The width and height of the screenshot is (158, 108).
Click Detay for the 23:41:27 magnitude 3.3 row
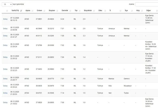click(x=5, y=35)
